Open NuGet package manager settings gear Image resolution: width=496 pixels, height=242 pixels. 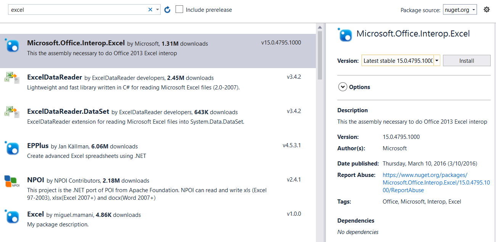(x=486, y=9)
